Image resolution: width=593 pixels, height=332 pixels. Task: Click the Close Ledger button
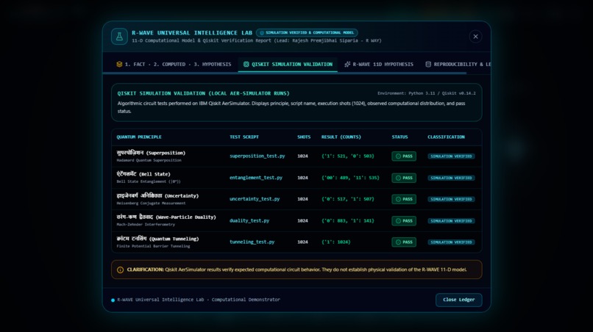(459, 300)
